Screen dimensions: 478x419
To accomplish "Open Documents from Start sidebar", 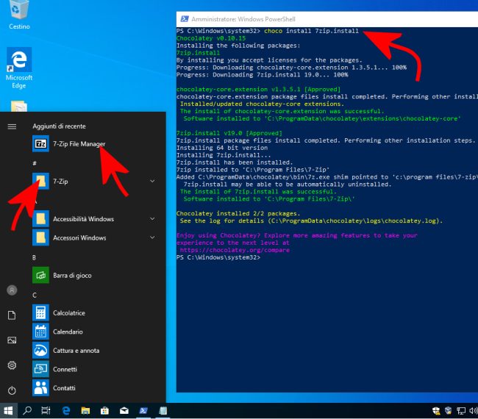I will pyautogui.click(x=12, y=315).
